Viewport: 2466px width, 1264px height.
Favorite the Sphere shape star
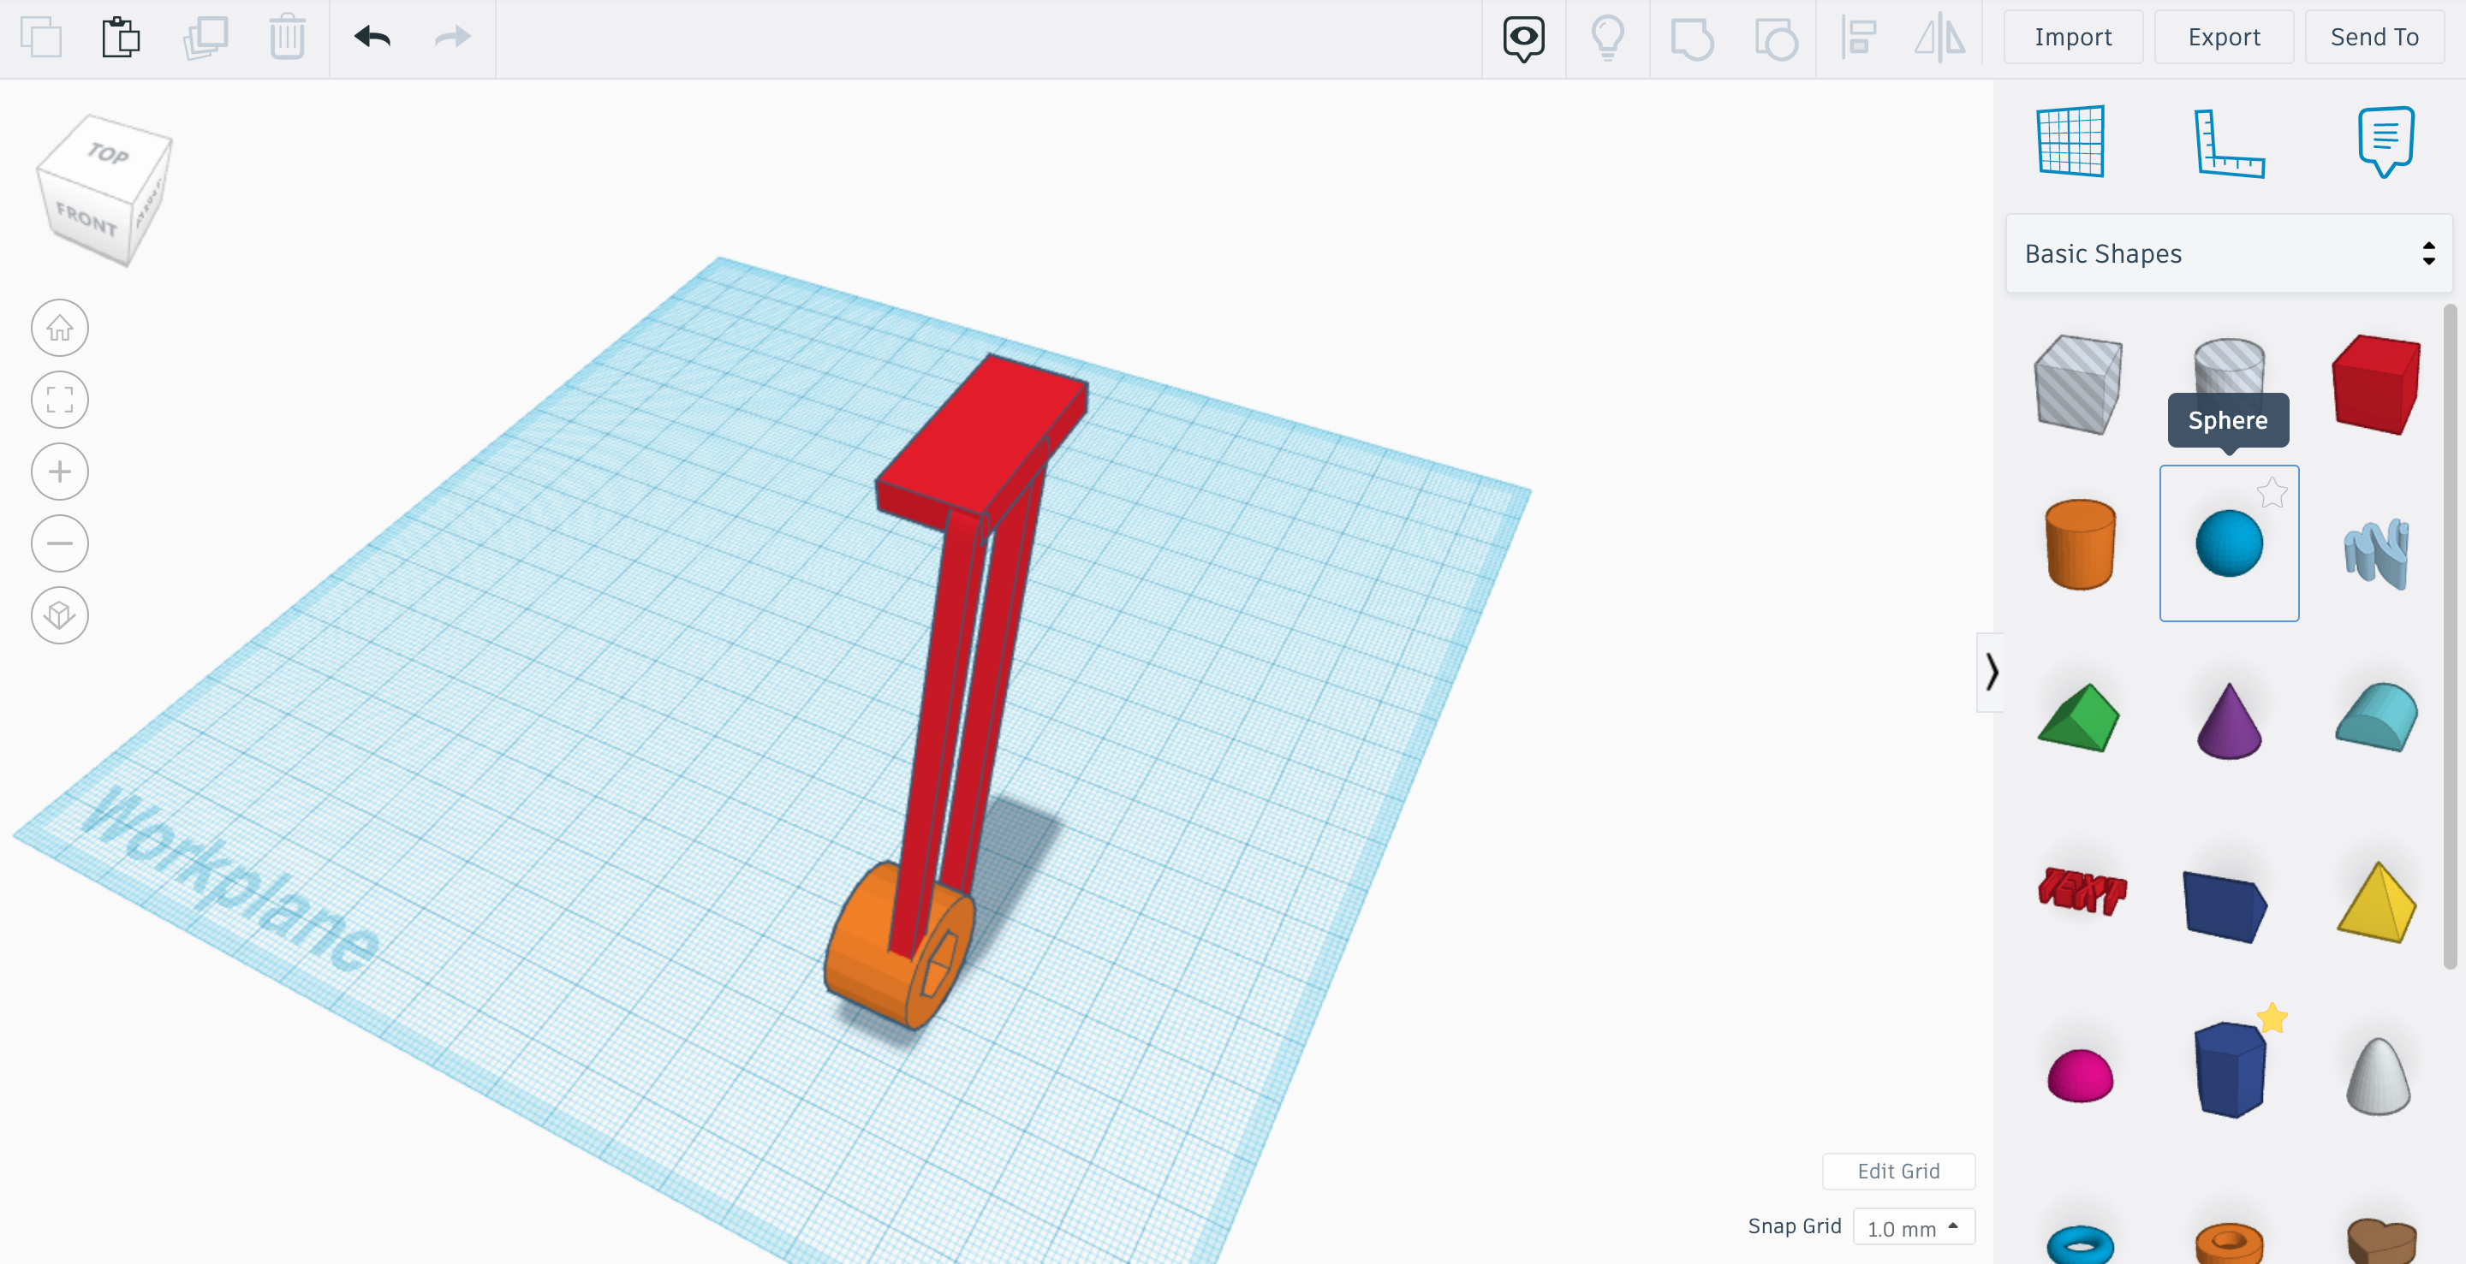coord(2272,494)
